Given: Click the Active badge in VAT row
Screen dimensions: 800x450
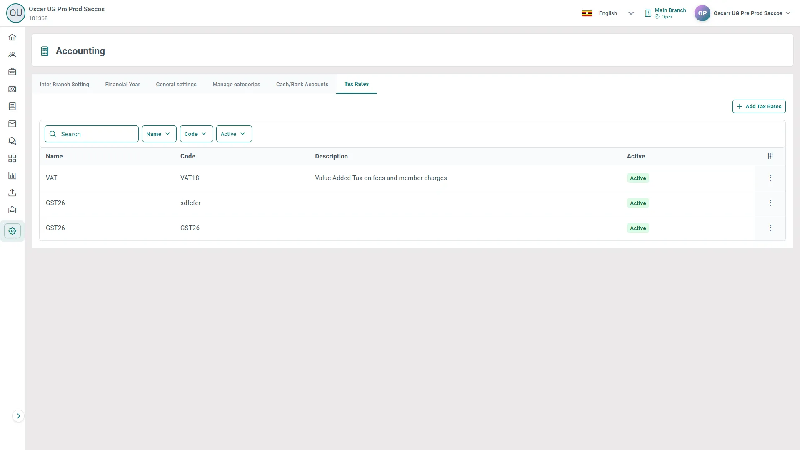Looking at the screenshot, I should 638,178.
